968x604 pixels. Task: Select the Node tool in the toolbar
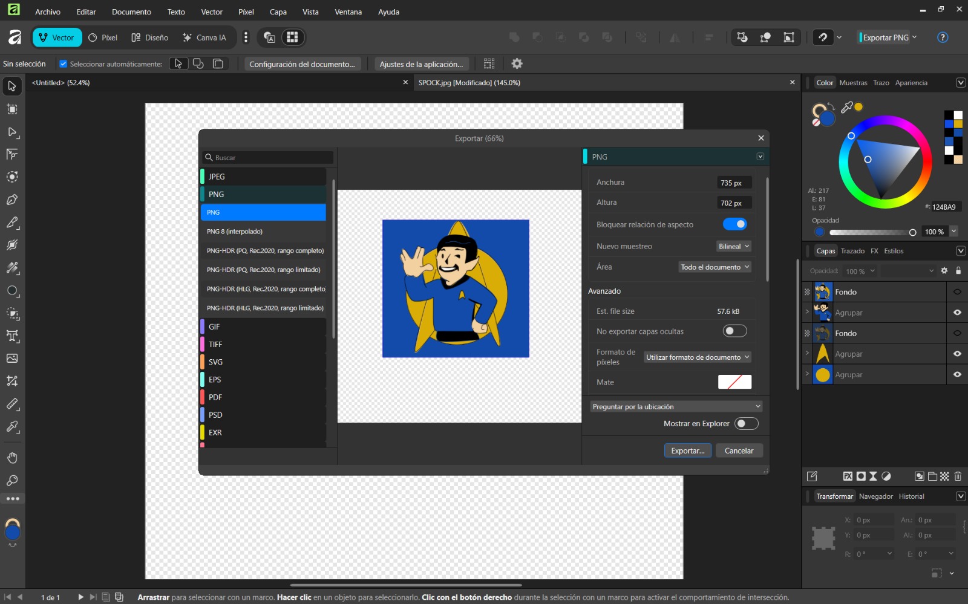click(x=11, y=132)
